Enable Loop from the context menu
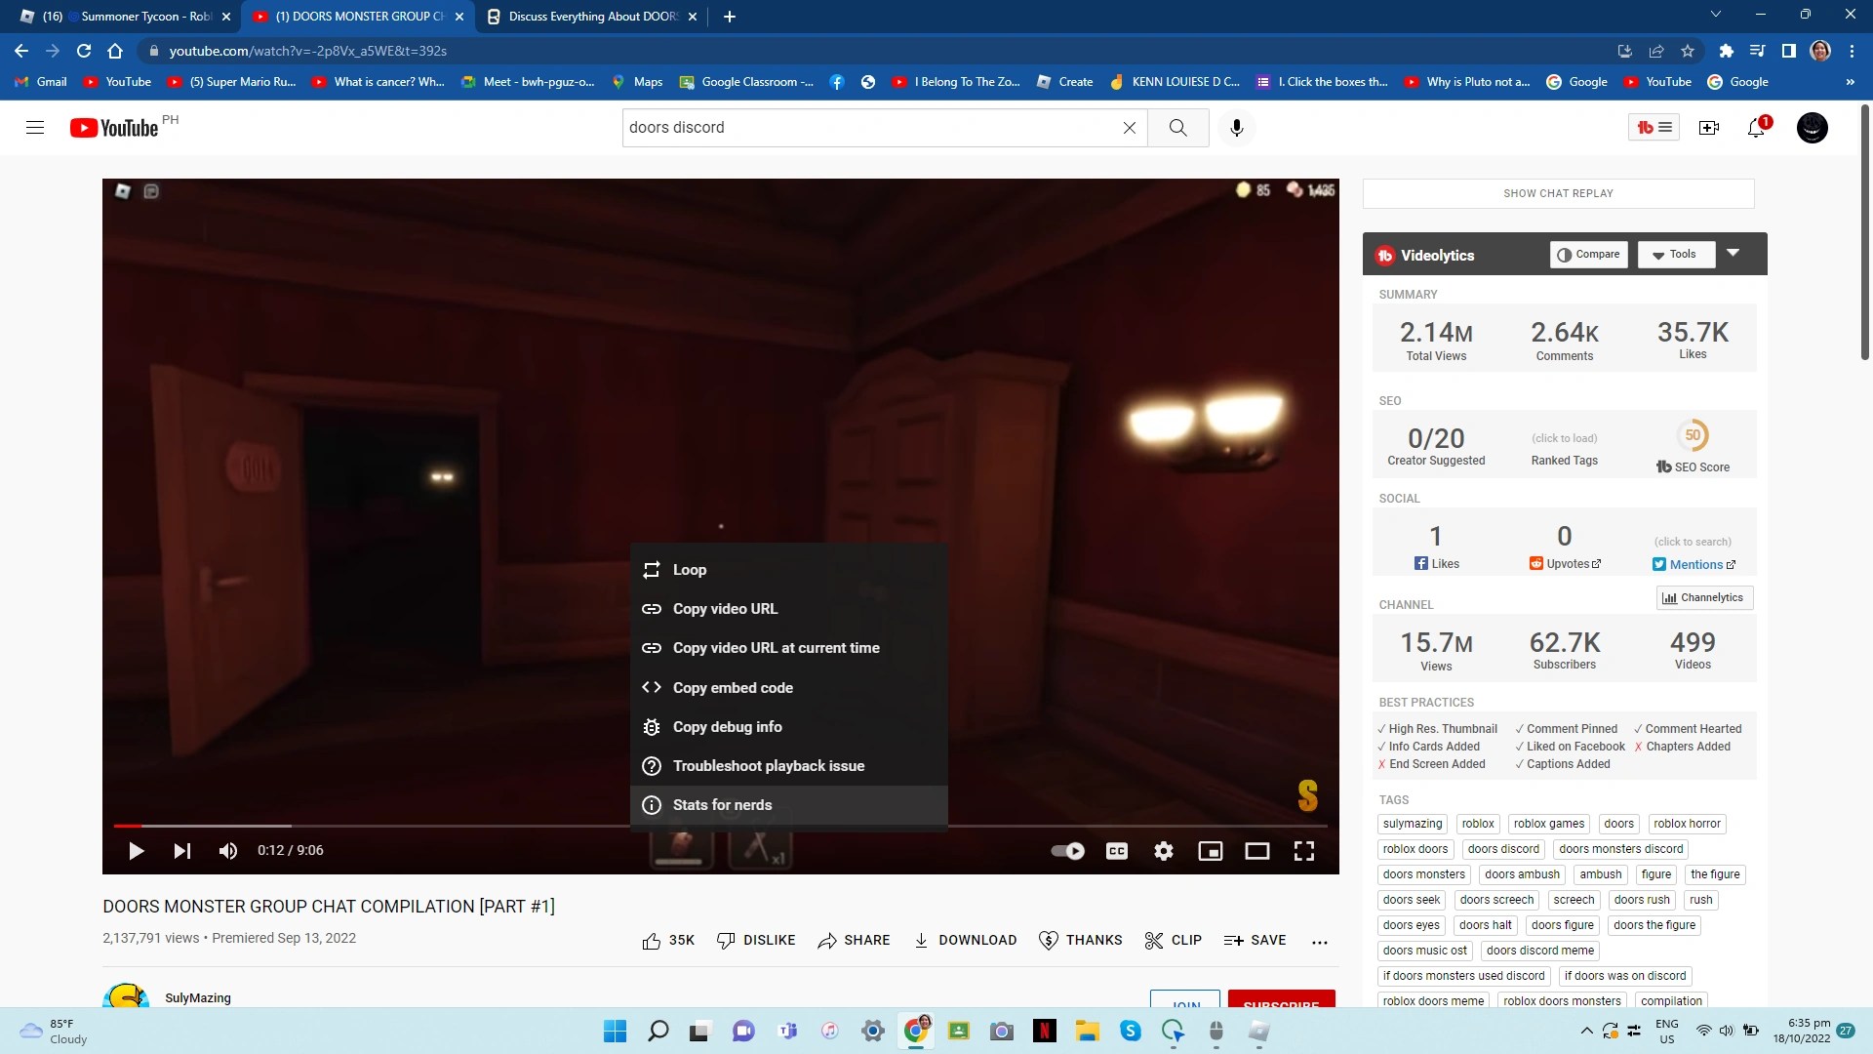 point(691,569)
